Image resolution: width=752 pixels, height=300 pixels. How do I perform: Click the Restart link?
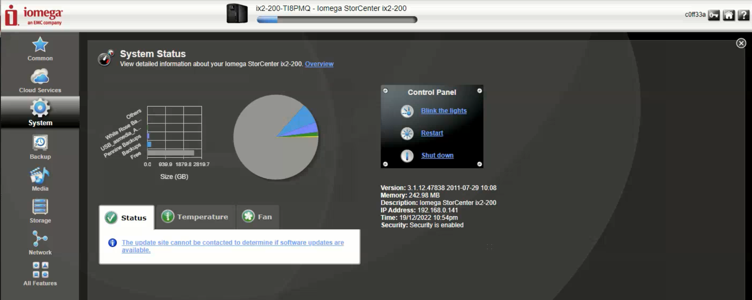click(432, 133)
